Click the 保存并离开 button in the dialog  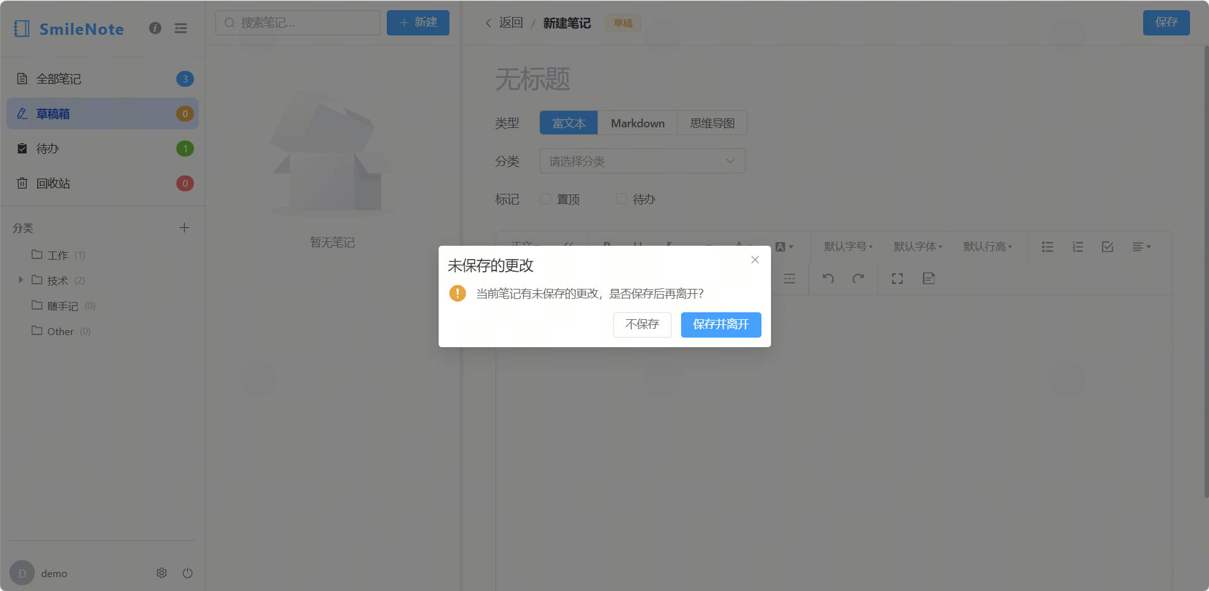(x=721, y=324)
